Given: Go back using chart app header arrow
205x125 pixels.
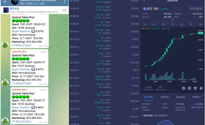Looking at the screenshot, I should tap(144, 1).
